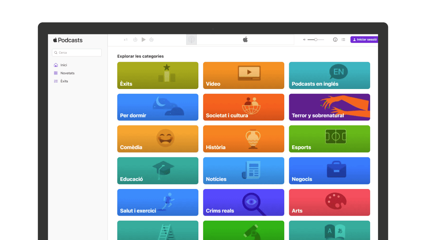426x240 pixels.
Task: Open the playback queue list icon
Action: 343,40
